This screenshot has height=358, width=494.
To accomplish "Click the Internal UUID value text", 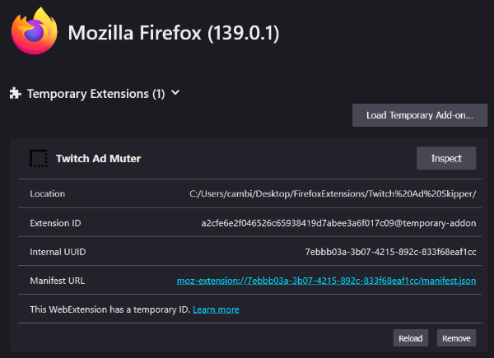I will click(390, 252).
